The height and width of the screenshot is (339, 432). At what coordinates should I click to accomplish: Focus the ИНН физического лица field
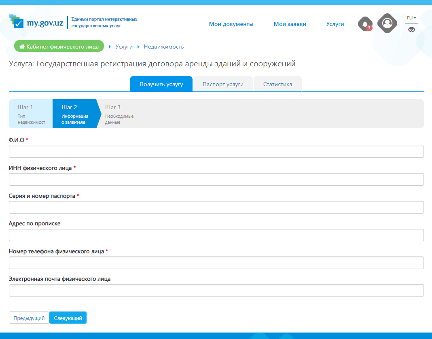[x=216, y=180]
